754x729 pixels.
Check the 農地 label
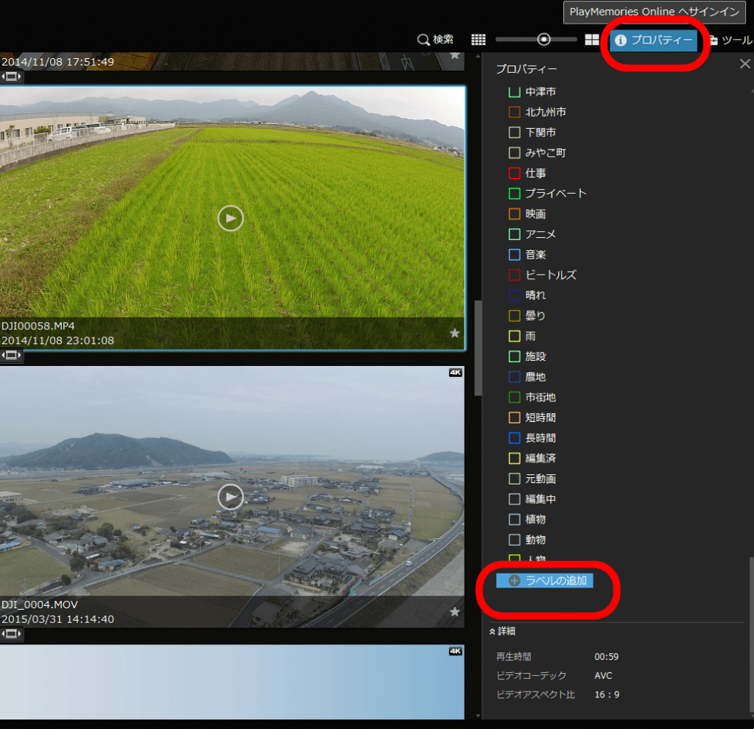(514, 377)
